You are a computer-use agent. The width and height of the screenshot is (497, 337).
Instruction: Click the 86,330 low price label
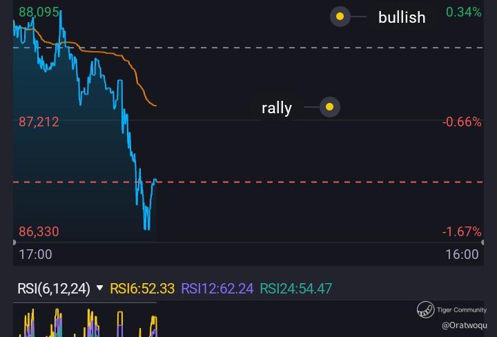tap(39, 232)
